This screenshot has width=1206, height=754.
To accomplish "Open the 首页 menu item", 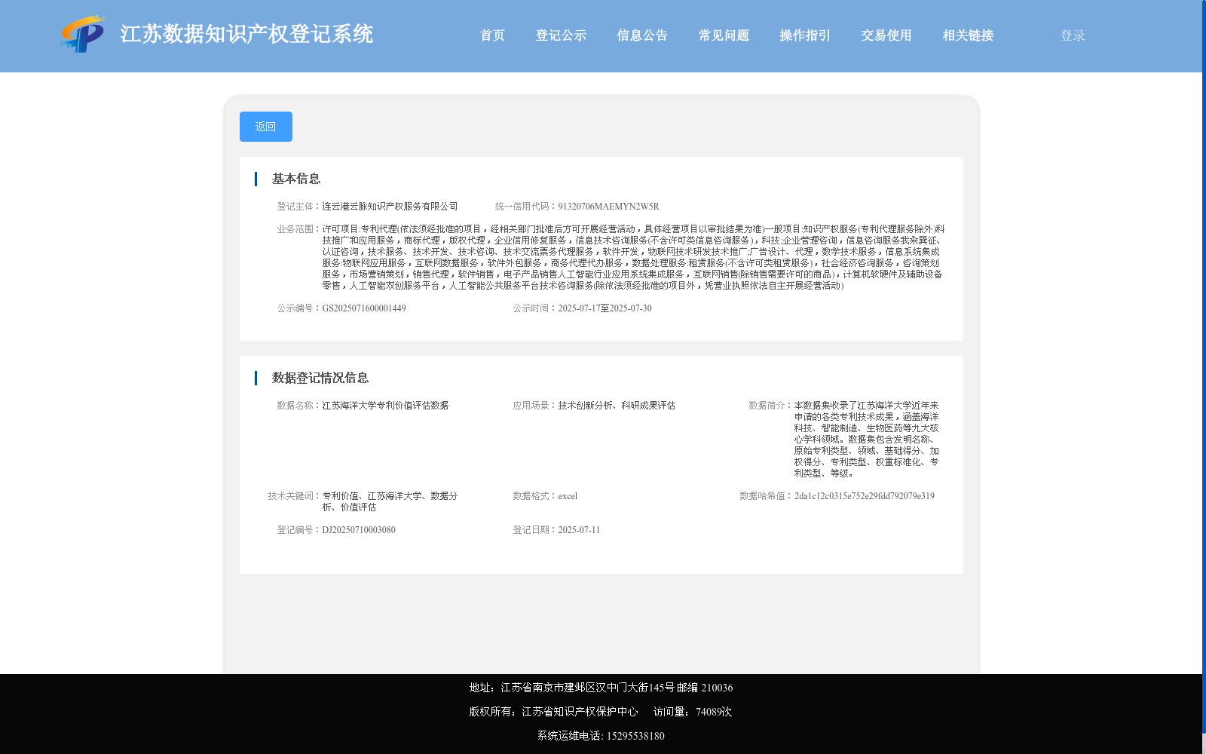I will pyautogui.click(x=492, y=35).
